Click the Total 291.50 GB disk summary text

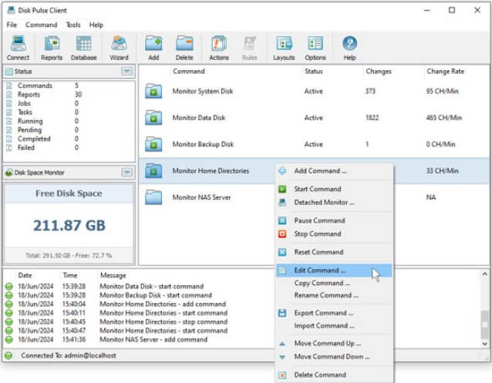[x=69, y=255]
